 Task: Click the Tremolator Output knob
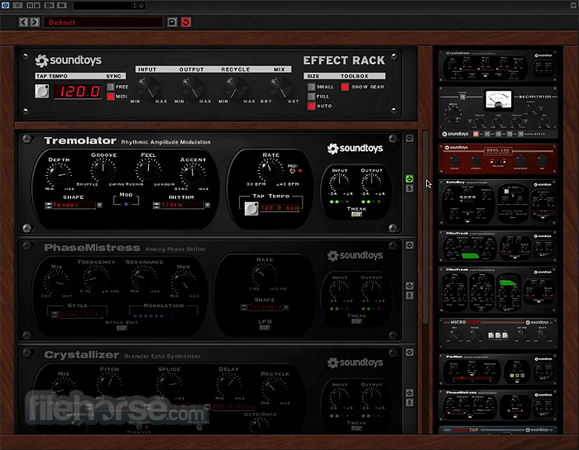coord(371,182)
